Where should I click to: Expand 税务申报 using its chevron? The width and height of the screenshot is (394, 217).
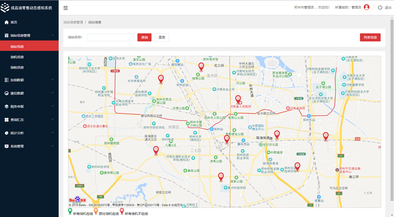pyautogui.click(x=52, y=106)
